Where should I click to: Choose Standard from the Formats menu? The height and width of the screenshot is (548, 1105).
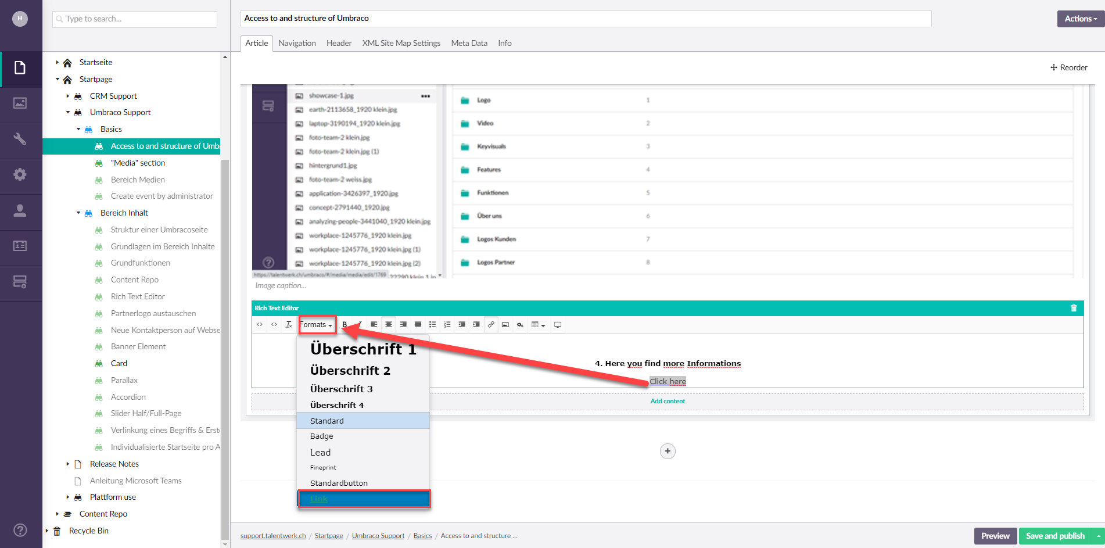[x=363, y=421]
